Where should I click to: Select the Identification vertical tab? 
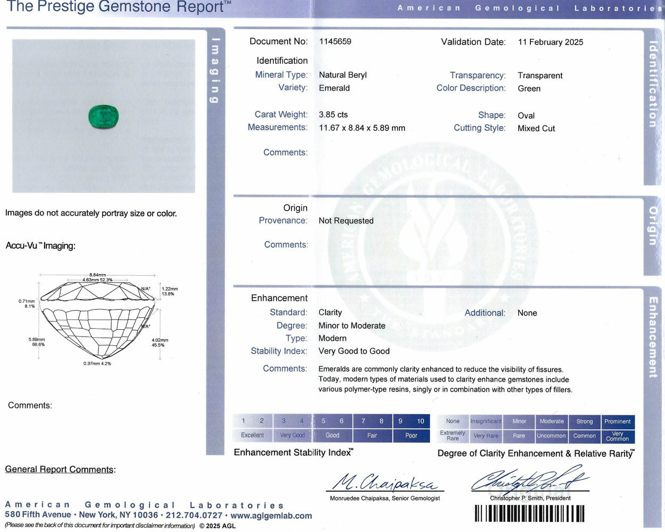tap(653, 85)
